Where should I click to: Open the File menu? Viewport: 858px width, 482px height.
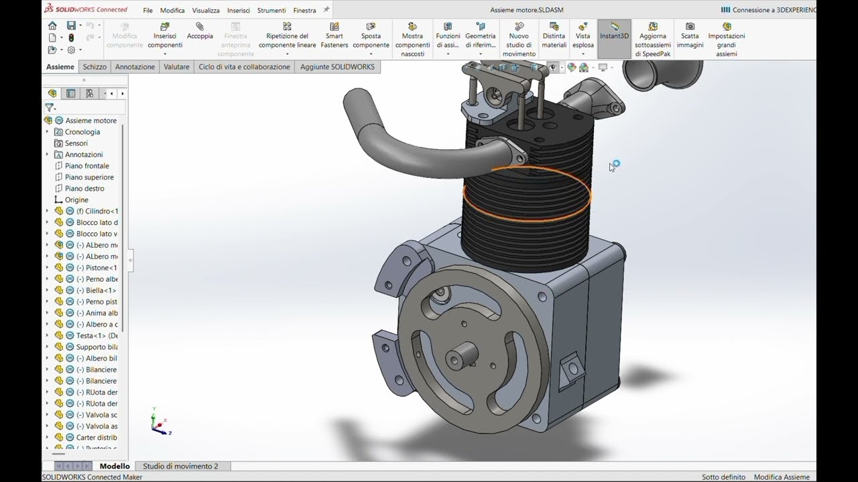(x=147, y=11)
